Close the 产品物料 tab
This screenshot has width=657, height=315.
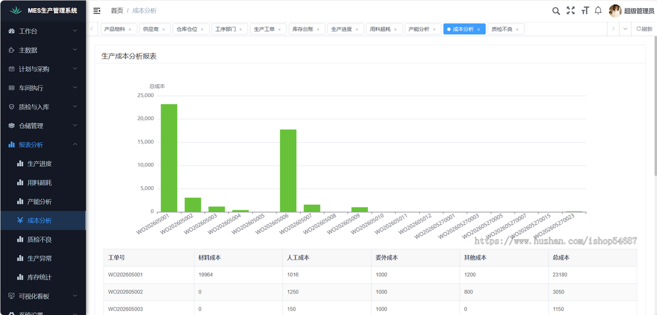point(130,30)
